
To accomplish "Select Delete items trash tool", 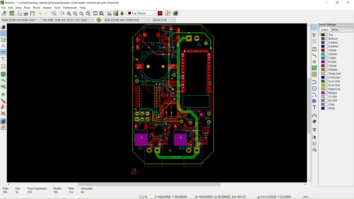I will click(x=314, y=129).
